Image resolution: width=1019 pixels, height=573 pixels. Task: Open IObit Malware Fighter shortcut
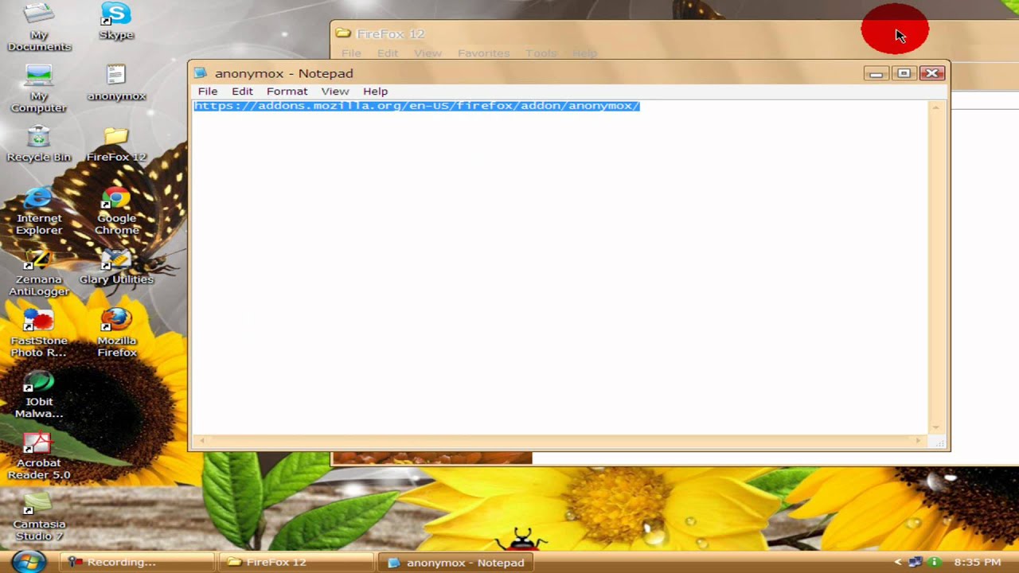click(x=38, y=395)
